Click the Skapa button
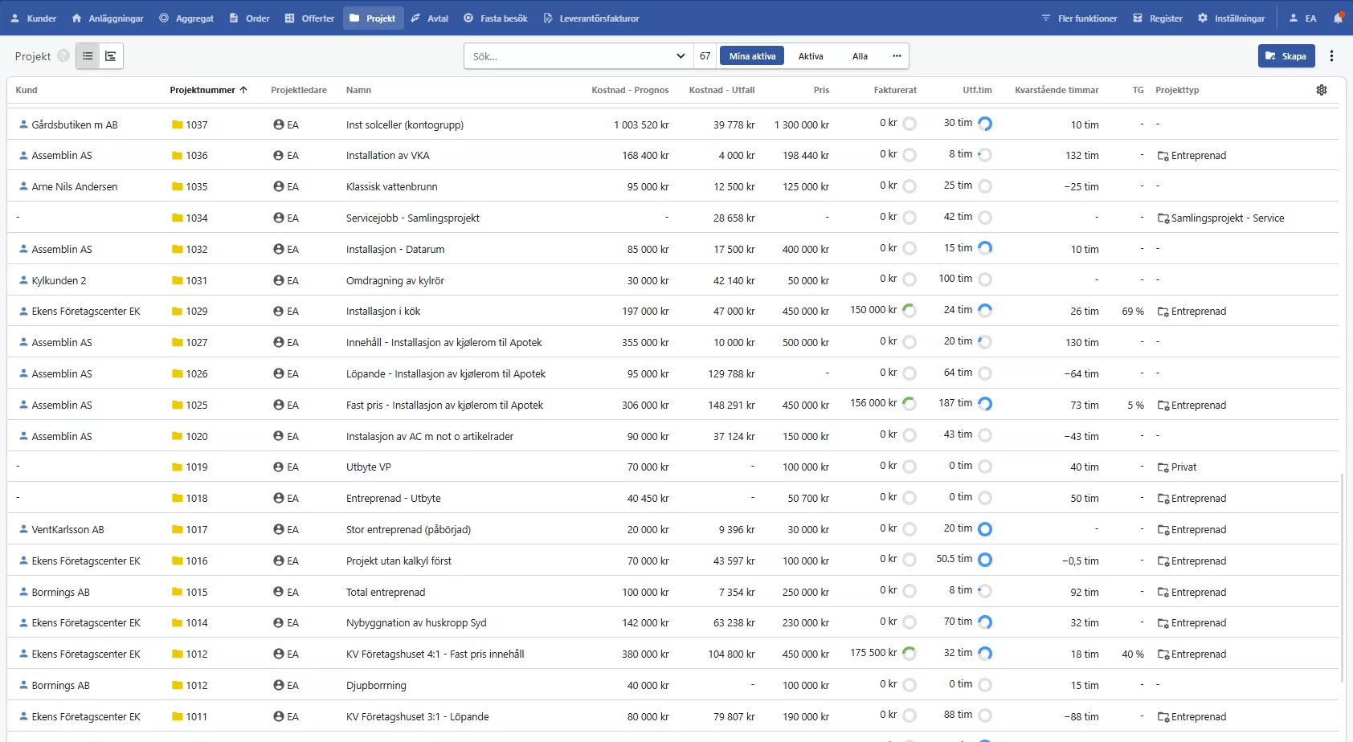The image size is (1353, 742). [x=1286, y=56]
